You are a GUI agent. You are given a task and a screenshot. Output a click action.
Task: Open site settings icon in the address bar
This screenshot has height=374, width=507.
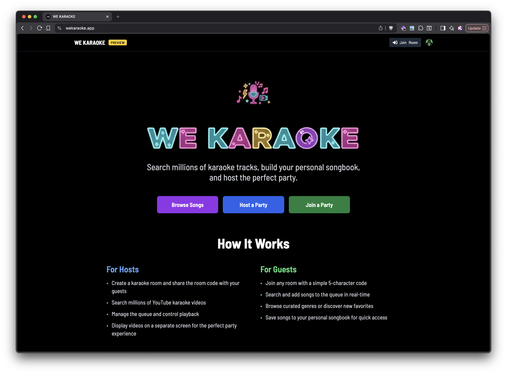59,28
